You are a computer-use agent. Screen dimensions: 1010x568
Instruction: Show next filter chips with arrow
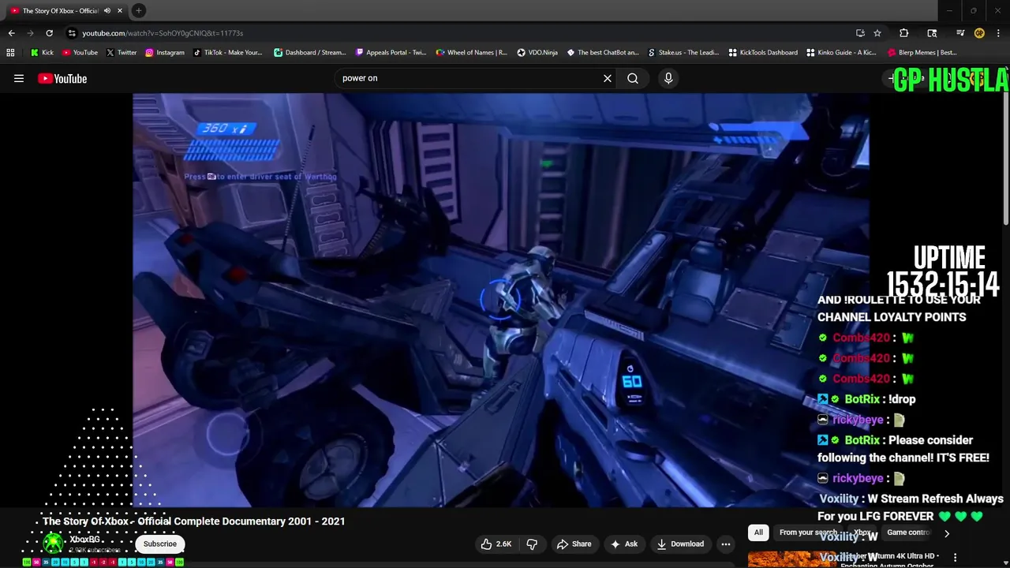[947, 533]
